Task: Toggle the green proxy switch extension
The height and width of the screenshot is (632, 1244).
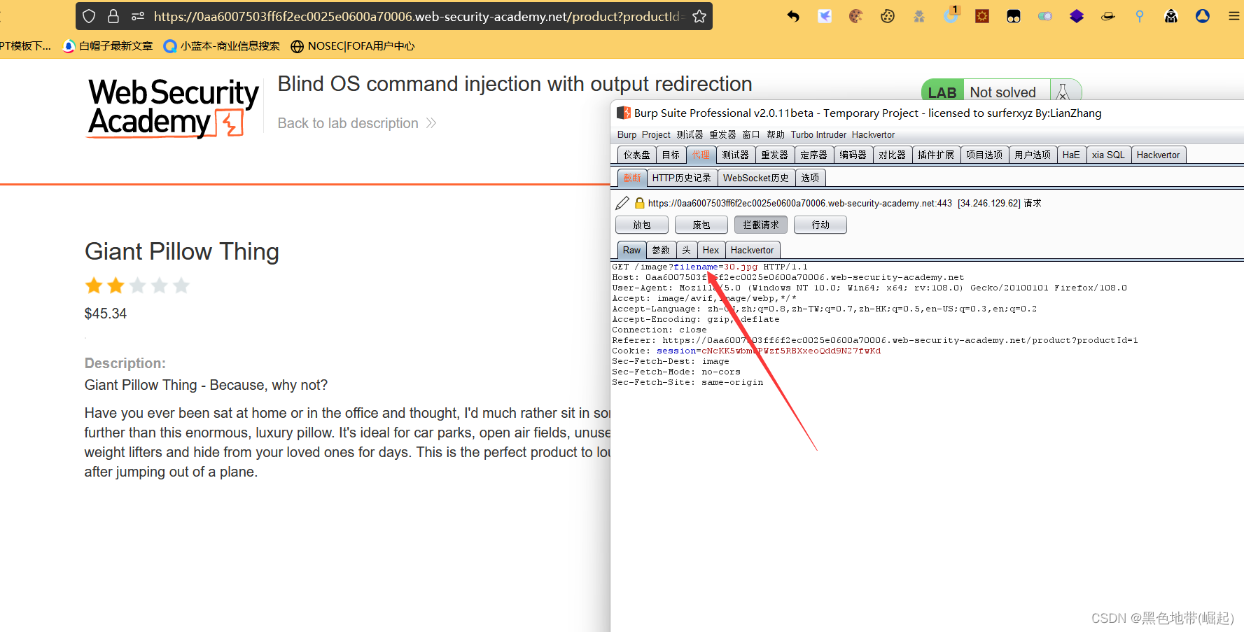Action: point(1045,16)
